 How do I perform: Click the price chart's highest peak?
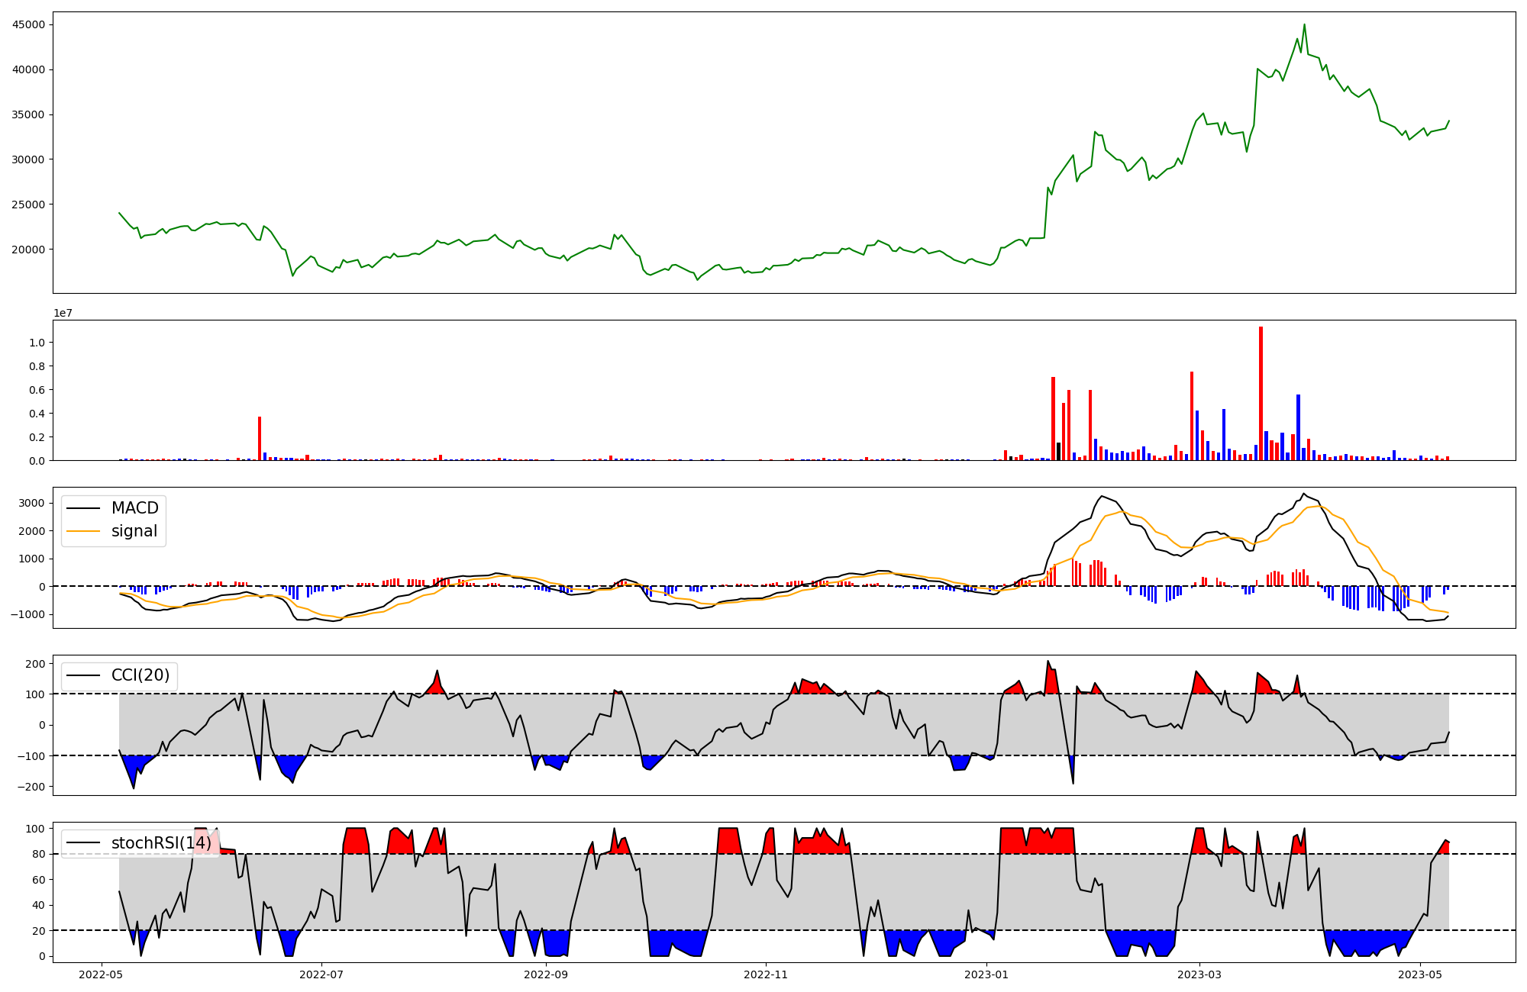pos(1304,25)
